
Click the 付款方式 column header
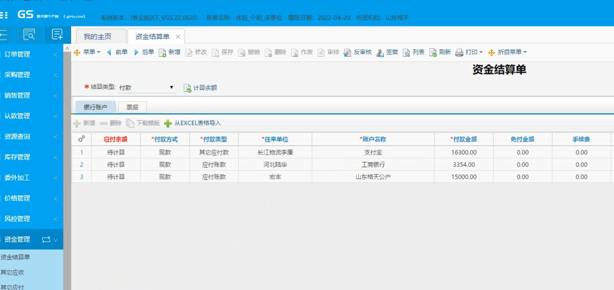click(165, 139)
